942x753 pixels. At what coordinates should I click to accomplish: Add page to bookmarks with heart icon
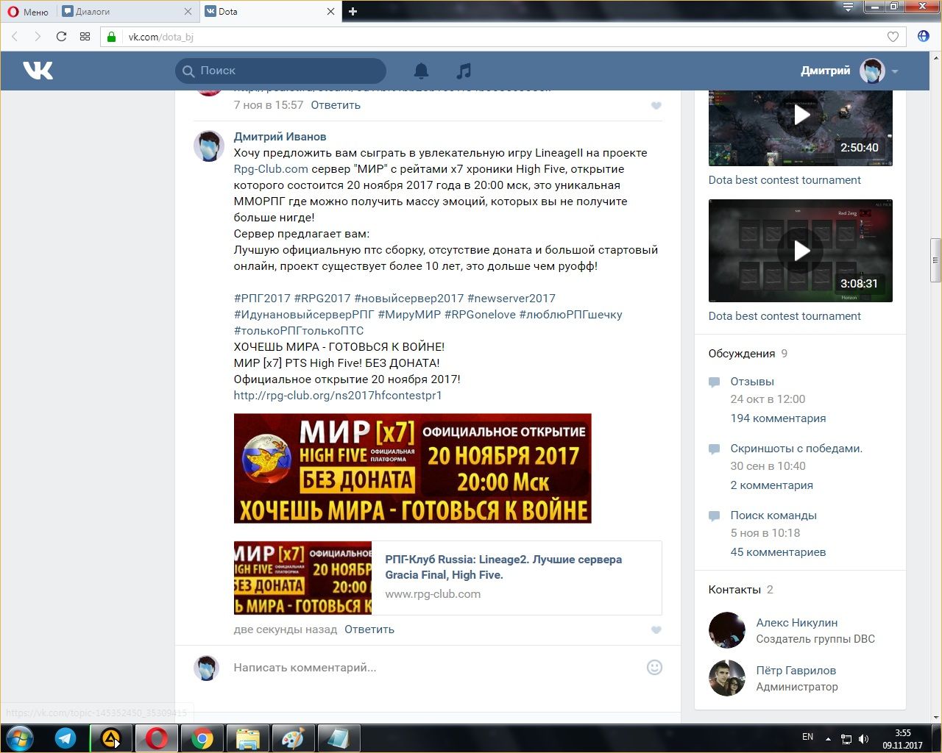click(893, 37)
